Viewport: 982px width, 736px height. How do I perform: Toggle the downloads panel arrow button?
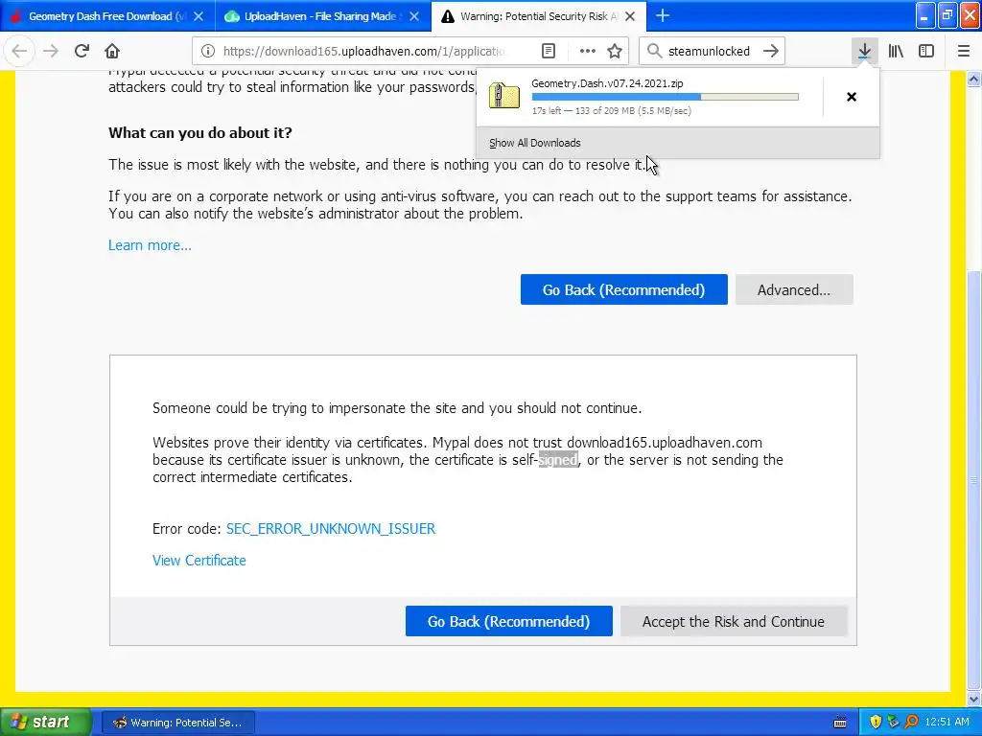click(x=864, y=52)
